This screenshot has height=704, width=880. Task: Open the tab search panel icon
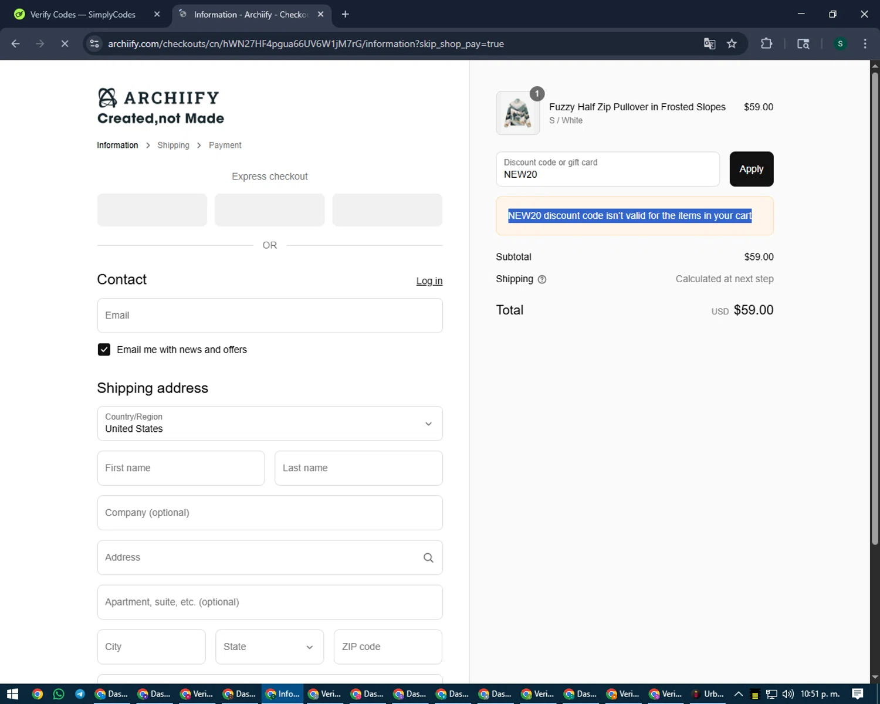[x=803, y=43]
